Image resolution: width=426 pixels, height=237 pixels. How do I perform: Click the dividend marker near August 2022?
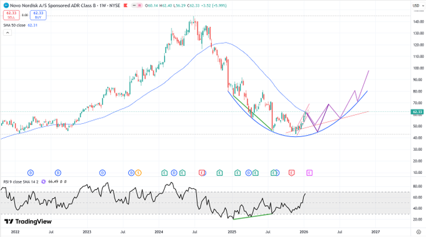(58, 173)
